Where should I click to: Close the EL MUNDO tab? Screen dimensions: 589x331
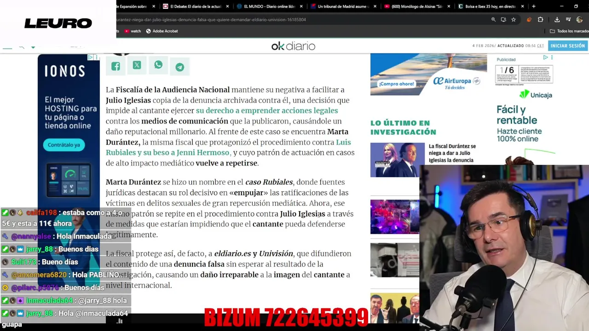[301, 6]
